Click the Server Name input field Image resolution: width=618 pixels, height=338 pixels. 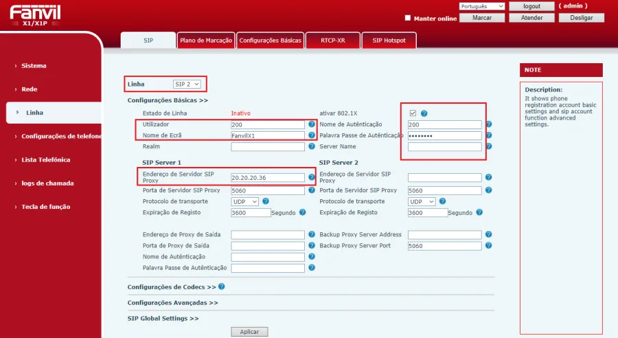pyautogui.click(x=444, y=147)
